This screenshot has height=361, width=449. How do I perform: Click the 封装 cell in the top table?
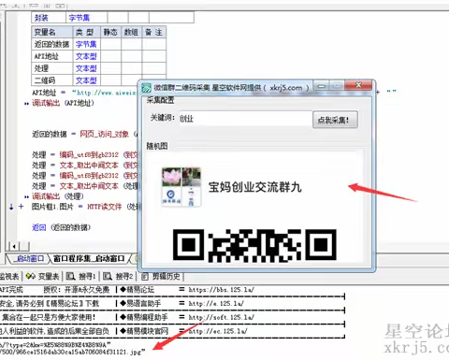coord(49,18)
